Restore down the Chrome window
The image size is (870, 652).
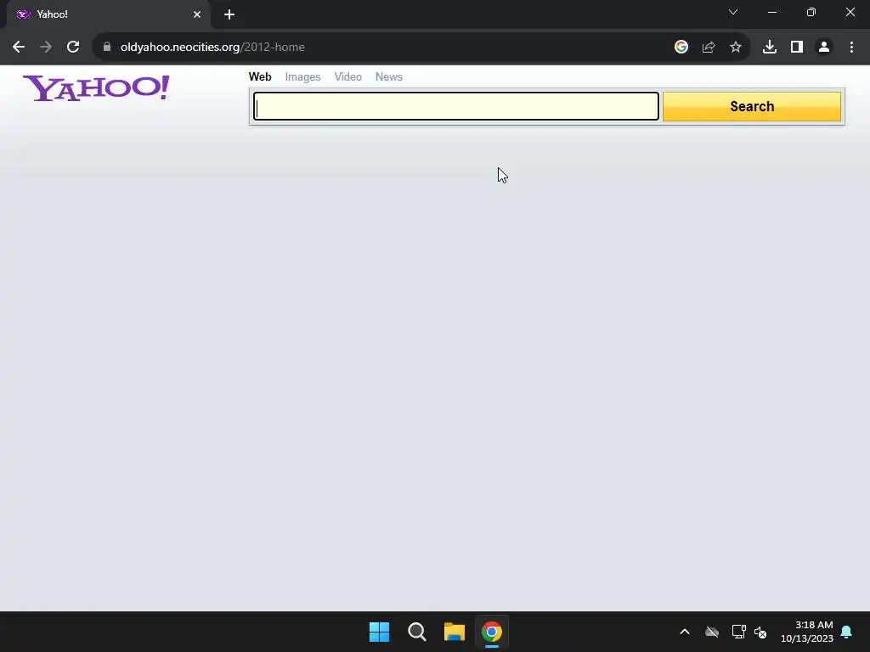(811, 12)
